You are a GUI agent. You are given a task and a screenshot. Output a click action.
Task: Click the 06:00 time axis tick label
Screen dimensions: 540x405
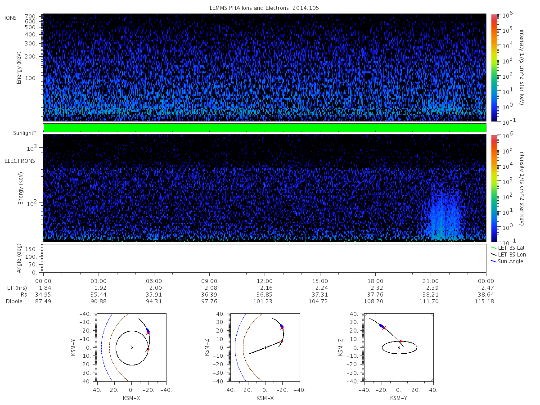[x=154, y=280]
